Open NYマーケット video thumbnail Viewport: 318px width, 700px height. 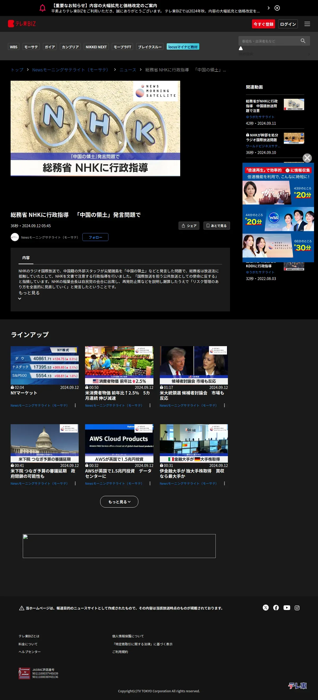[45, 365]
